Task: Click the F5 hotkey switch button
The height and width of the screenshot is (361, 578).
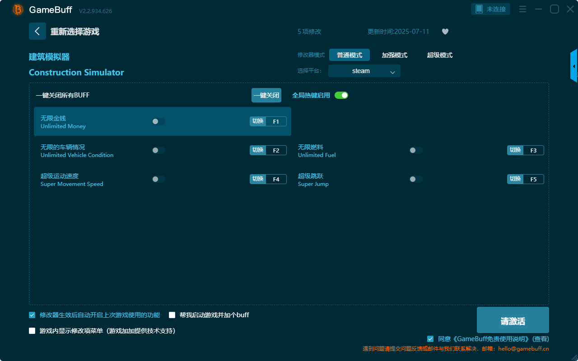Action: tap(526, 179)
